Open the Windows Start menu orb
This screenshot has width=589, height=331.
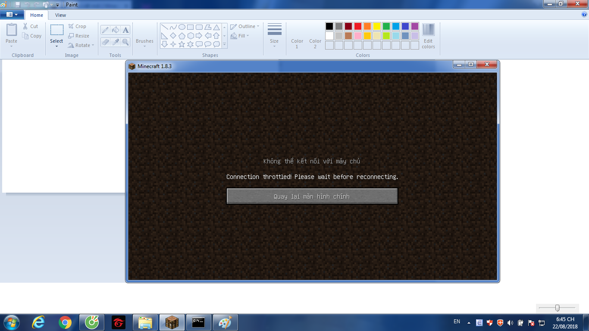coord(11,322)
